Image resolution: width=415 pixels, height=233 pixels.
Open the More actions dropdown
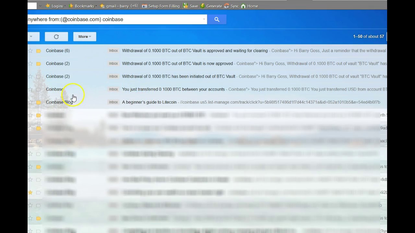tap(85, 37)
